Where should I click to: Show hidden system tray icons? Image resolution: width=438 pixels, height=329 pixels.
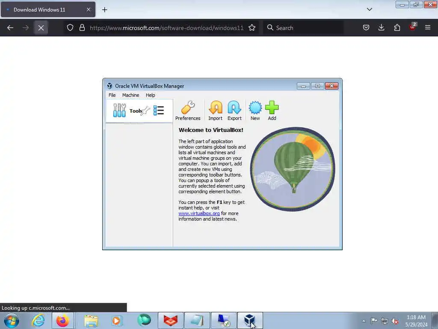(x=364, y=321)
